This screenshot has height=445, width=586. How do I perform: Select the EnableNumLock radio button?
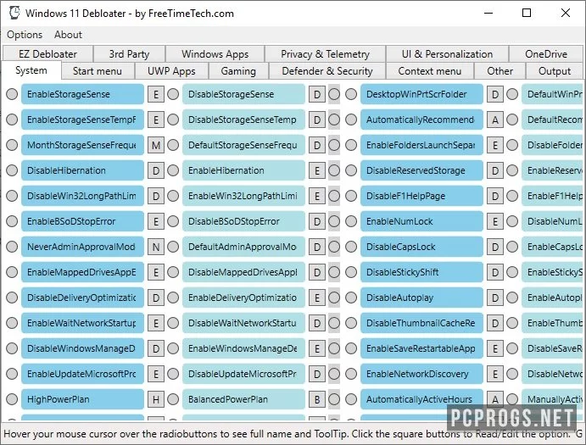351,221
